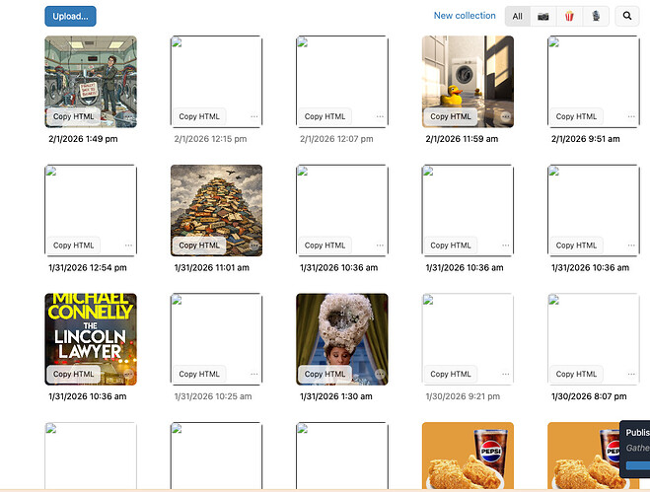Select the microphone filter icon
The height and width of the screenshot is (492, 650).
pyautogui.click(x=595, y=17)
